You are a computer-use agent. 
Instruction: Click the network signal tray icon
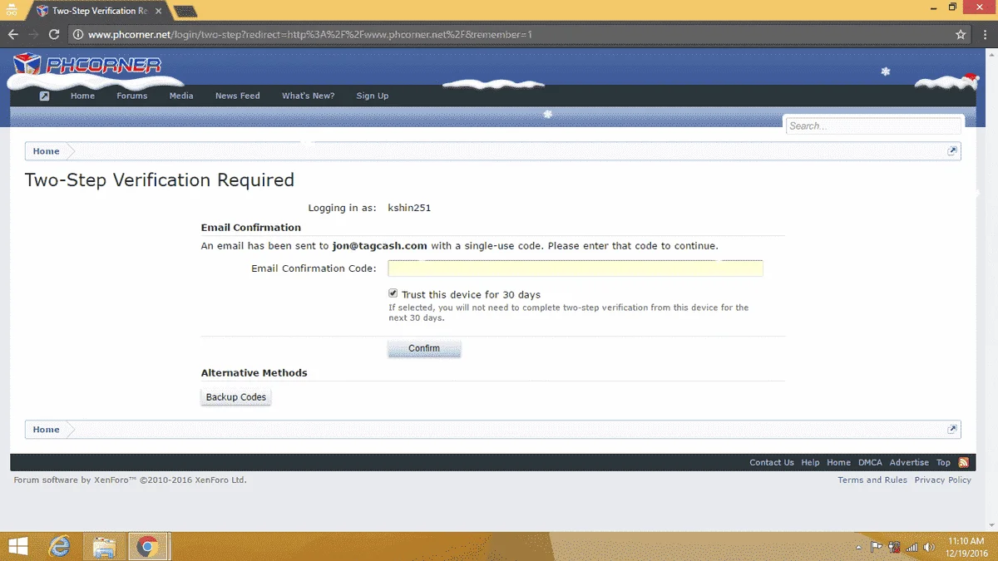(912, 547)
